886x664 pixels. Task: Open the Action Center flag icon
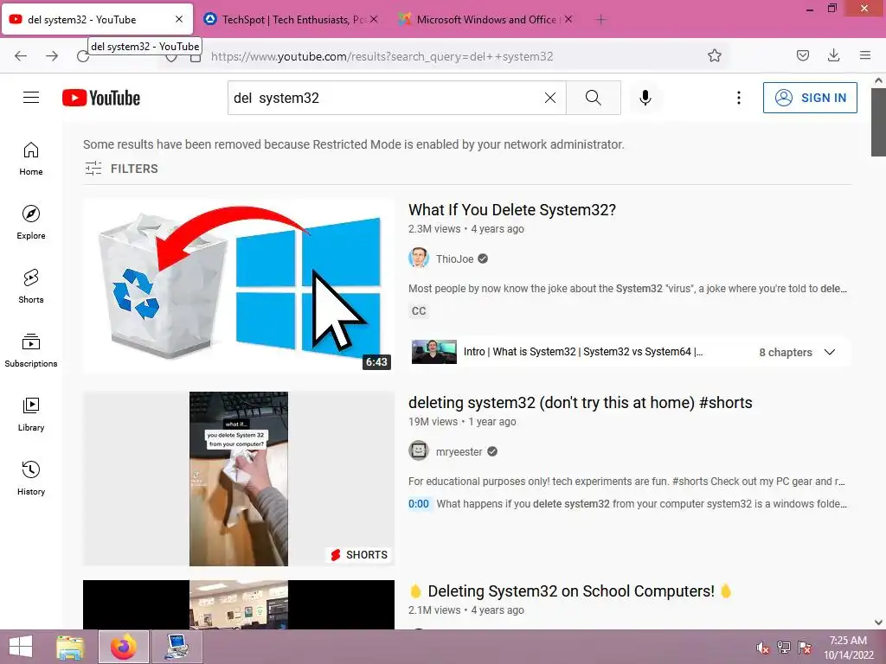coord(805,648)
